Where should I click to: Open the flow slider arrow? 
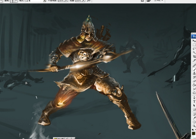(x=84, y=1)
